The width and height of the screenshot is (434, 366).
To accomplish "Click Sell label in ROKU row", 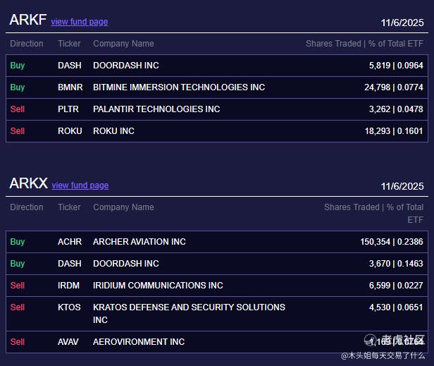I will 18,131.
